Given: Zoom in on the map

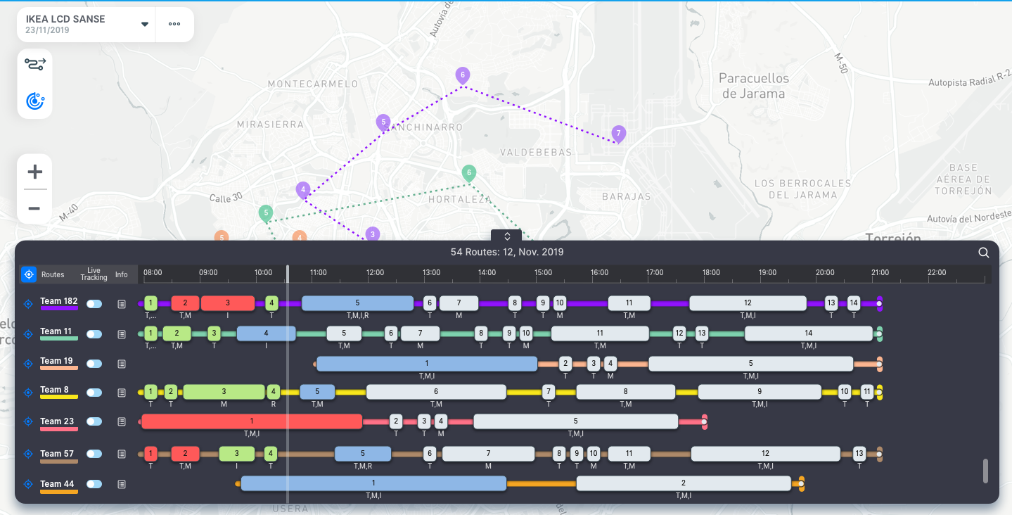Looking at the screenshot, I should [x=34, y=172].
